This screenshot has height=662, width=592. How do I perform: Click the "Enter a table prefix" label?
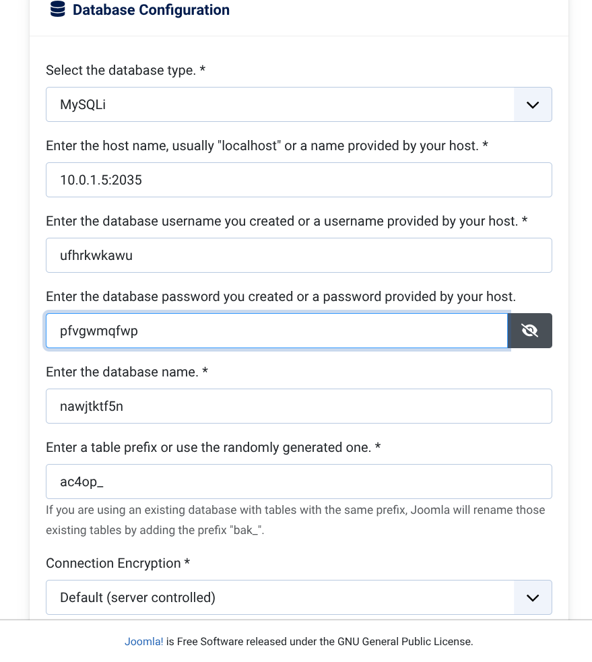click(213, 447)
